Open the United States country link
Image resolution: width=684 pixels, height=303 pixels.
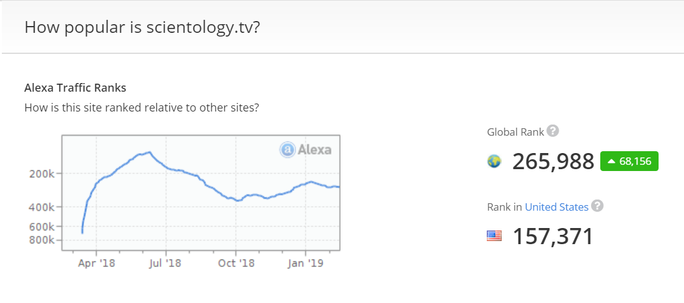(557, 207)
